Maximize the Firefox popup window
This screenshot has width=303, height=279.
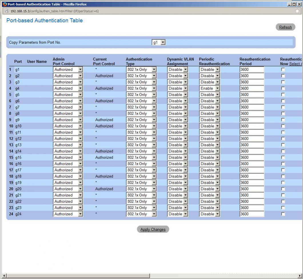294,4
